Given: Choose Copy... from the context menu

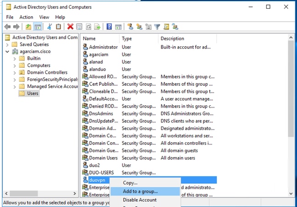Looking at the screenshot, I should [145, 183].
